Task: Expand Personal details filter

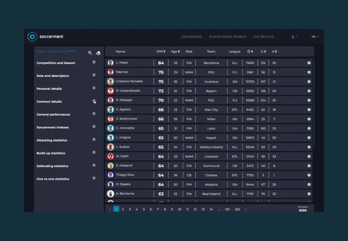Action: pos(94,88)
